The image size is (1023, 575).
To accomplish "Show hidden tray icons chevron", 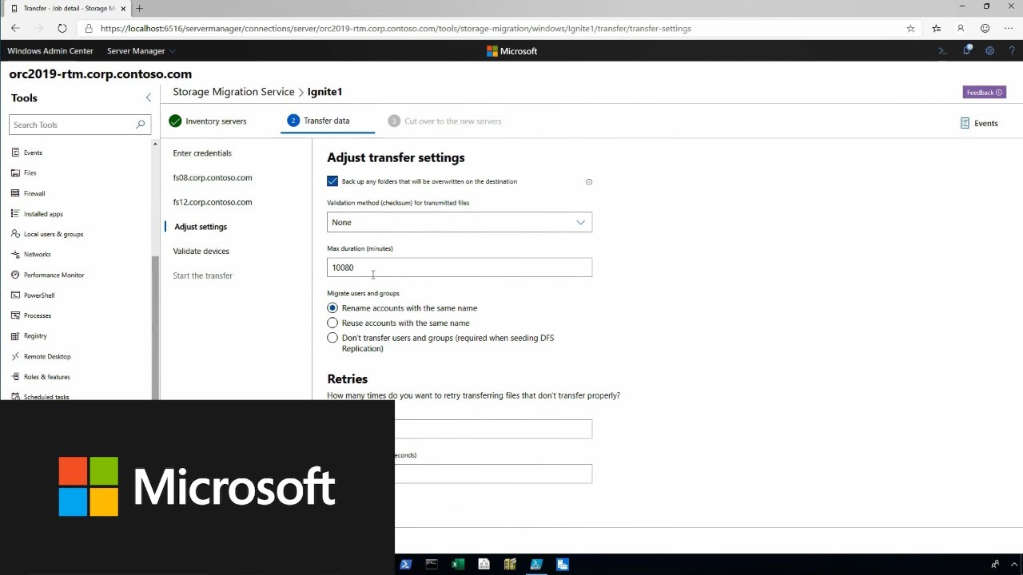I will [x=1015, y=564].
